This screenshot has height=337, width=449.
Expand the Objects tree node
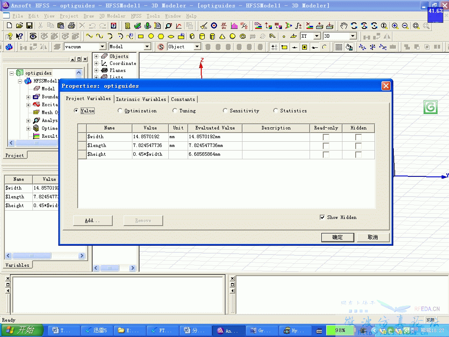[x=96, y=57]
